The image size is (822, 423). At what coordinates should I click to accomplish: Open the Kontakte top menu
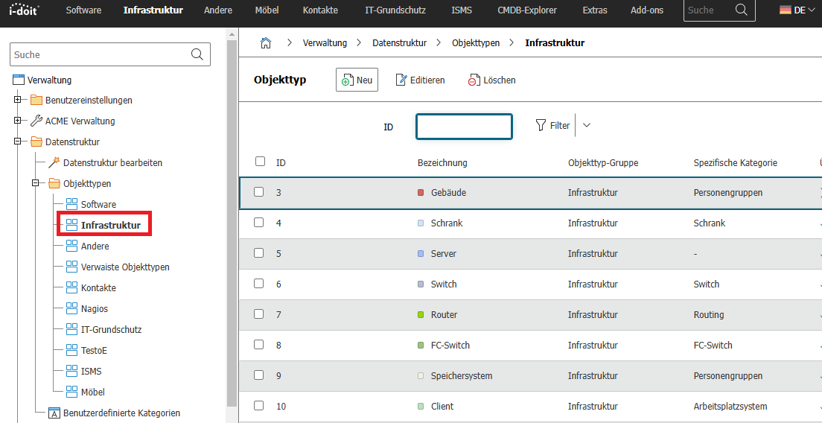(320, 10)
